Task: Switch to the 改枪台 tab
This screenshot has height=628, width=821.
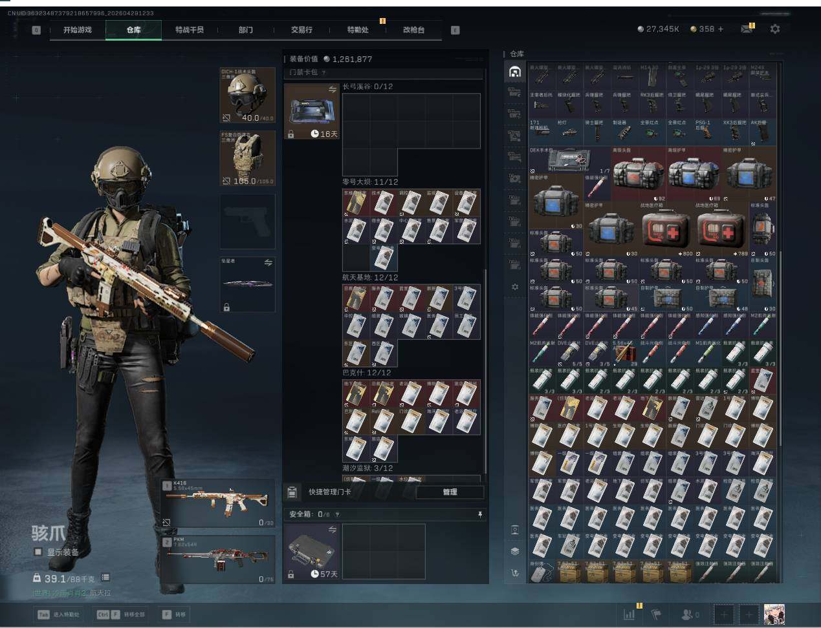Action: [414, 30]
